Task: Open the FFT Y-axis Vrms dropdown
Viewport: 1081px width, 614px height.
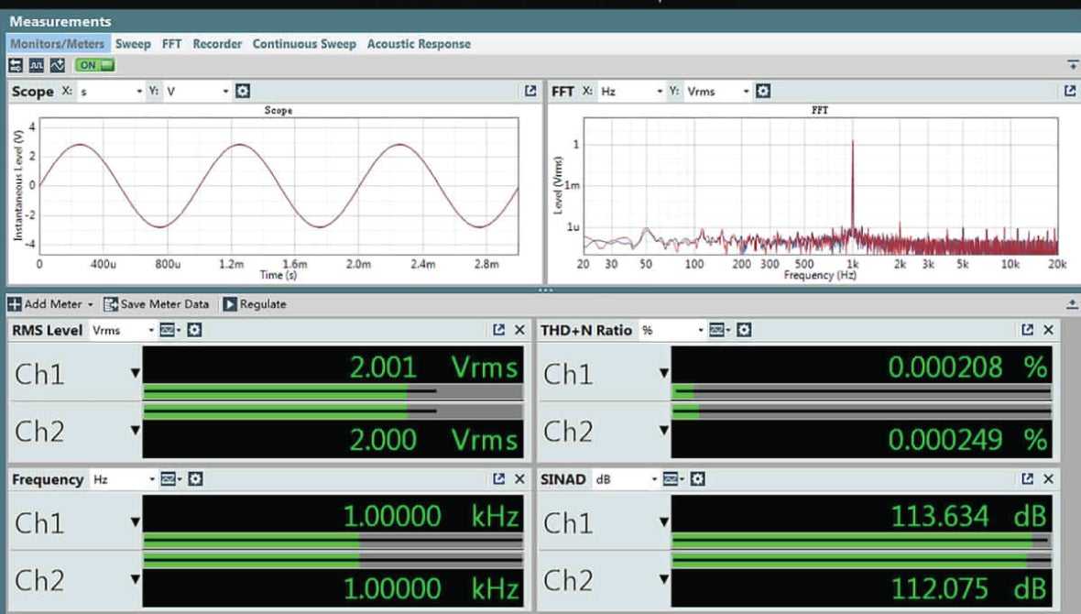Action: pos(746,92)
